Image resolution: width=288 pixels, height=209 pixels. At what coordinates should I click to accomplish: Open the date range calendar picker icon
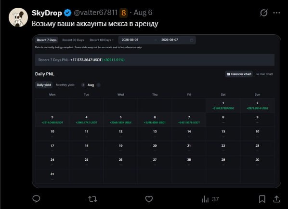coord(192,40)
